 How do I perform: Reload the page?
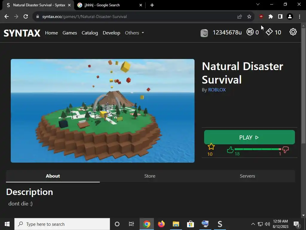[26, 17]
